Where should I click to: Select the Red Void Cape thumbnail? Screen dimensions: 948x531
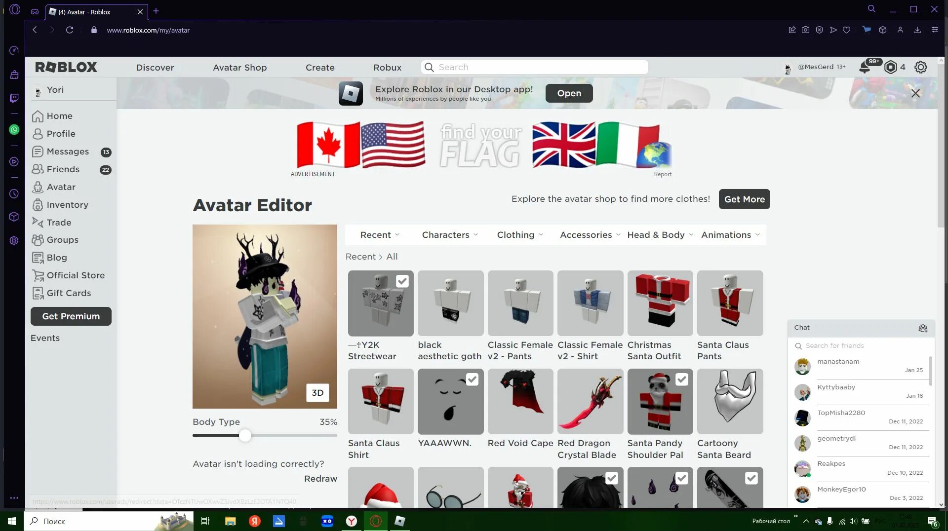tap(520, 402)
